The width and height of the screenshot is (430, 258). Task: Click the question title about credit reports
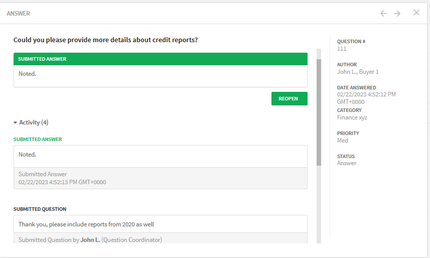[x=105, y=40]
